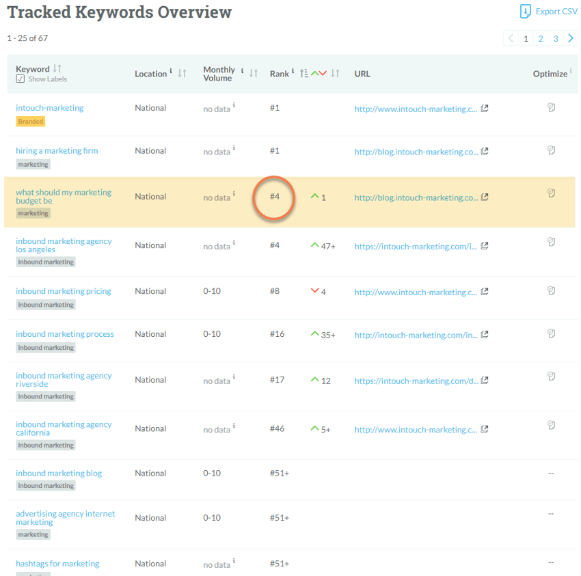Sort table by Location column arrows
This screenshot has width=581, height=576.
(x=182, y=73)
